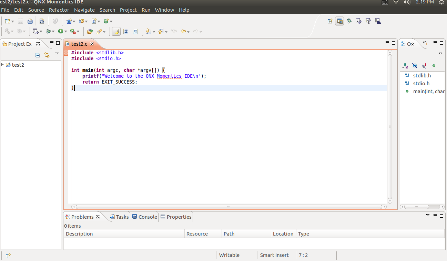The height and width of the screenshot is (261, 447).
Task: Click the Previous Annotation arrow icon
Action: click(161, 31)
